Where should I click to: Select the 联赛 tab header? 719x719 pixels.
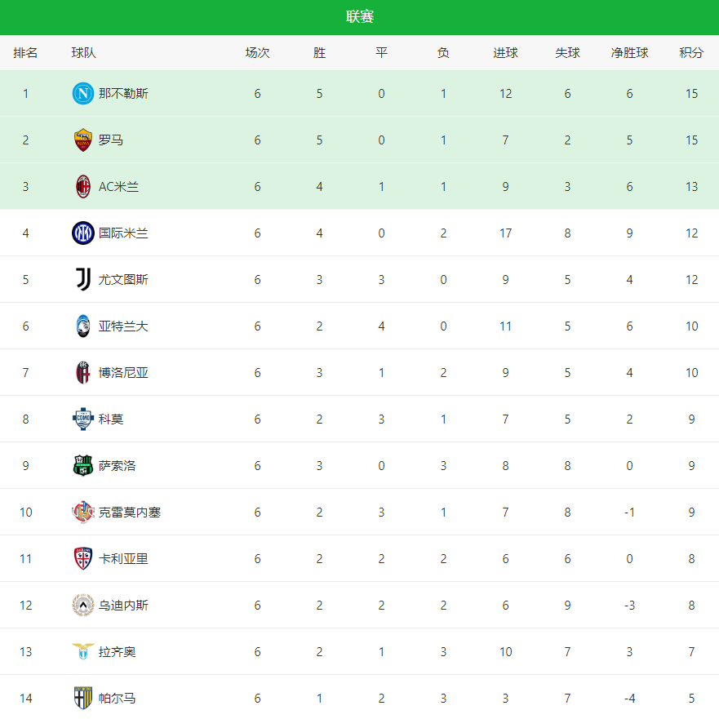coord(359,17)
